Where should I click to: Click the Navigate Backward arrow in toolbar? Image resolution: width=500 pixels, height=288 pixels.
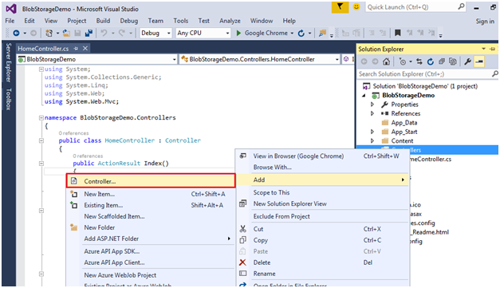click(x=16, y=33)
